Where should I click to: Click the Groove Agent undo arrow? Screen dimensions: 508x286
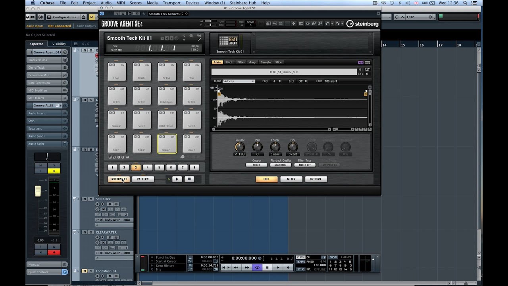327,24
